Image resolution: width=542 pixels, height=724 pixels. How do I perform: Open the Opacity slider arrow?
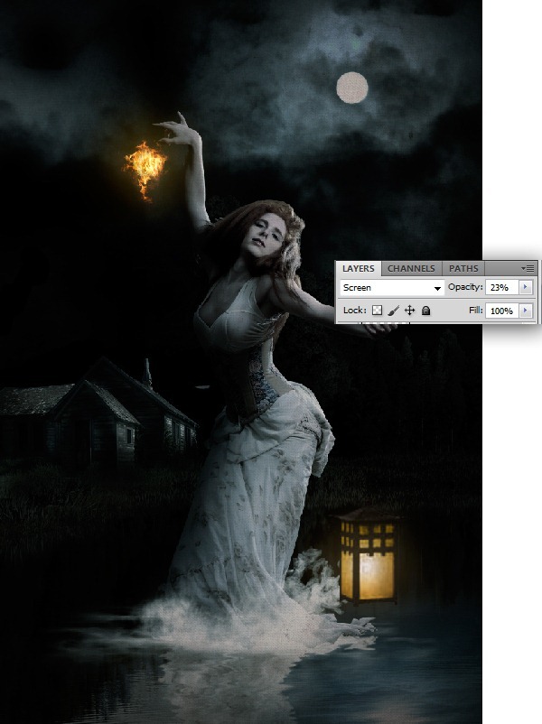pyautogui.click(x=526, y=288)
